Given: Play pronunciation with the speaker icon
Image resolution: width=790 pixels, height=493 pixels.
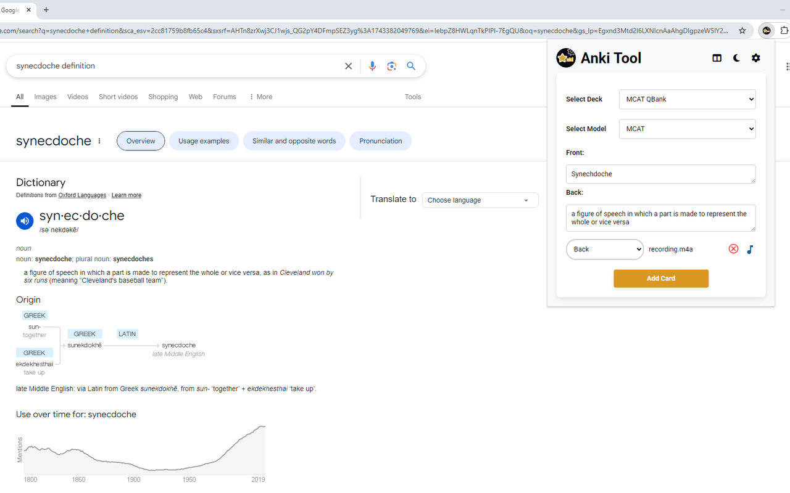Looking at the screenshot, I should tap(25, 221).
